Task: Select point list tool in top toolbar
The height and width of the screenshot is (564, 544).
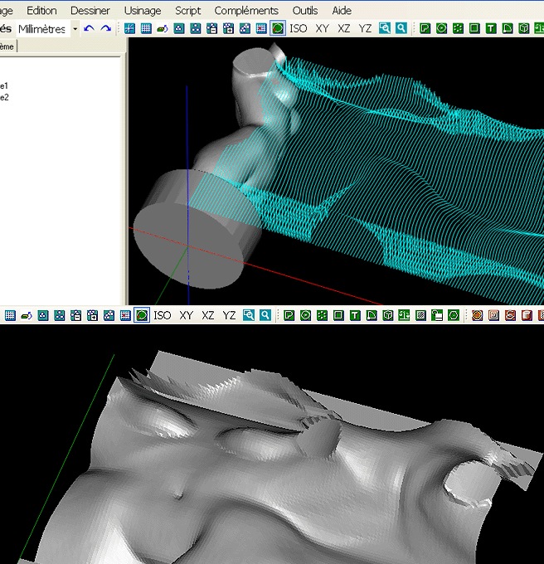Action: point(458,28)
